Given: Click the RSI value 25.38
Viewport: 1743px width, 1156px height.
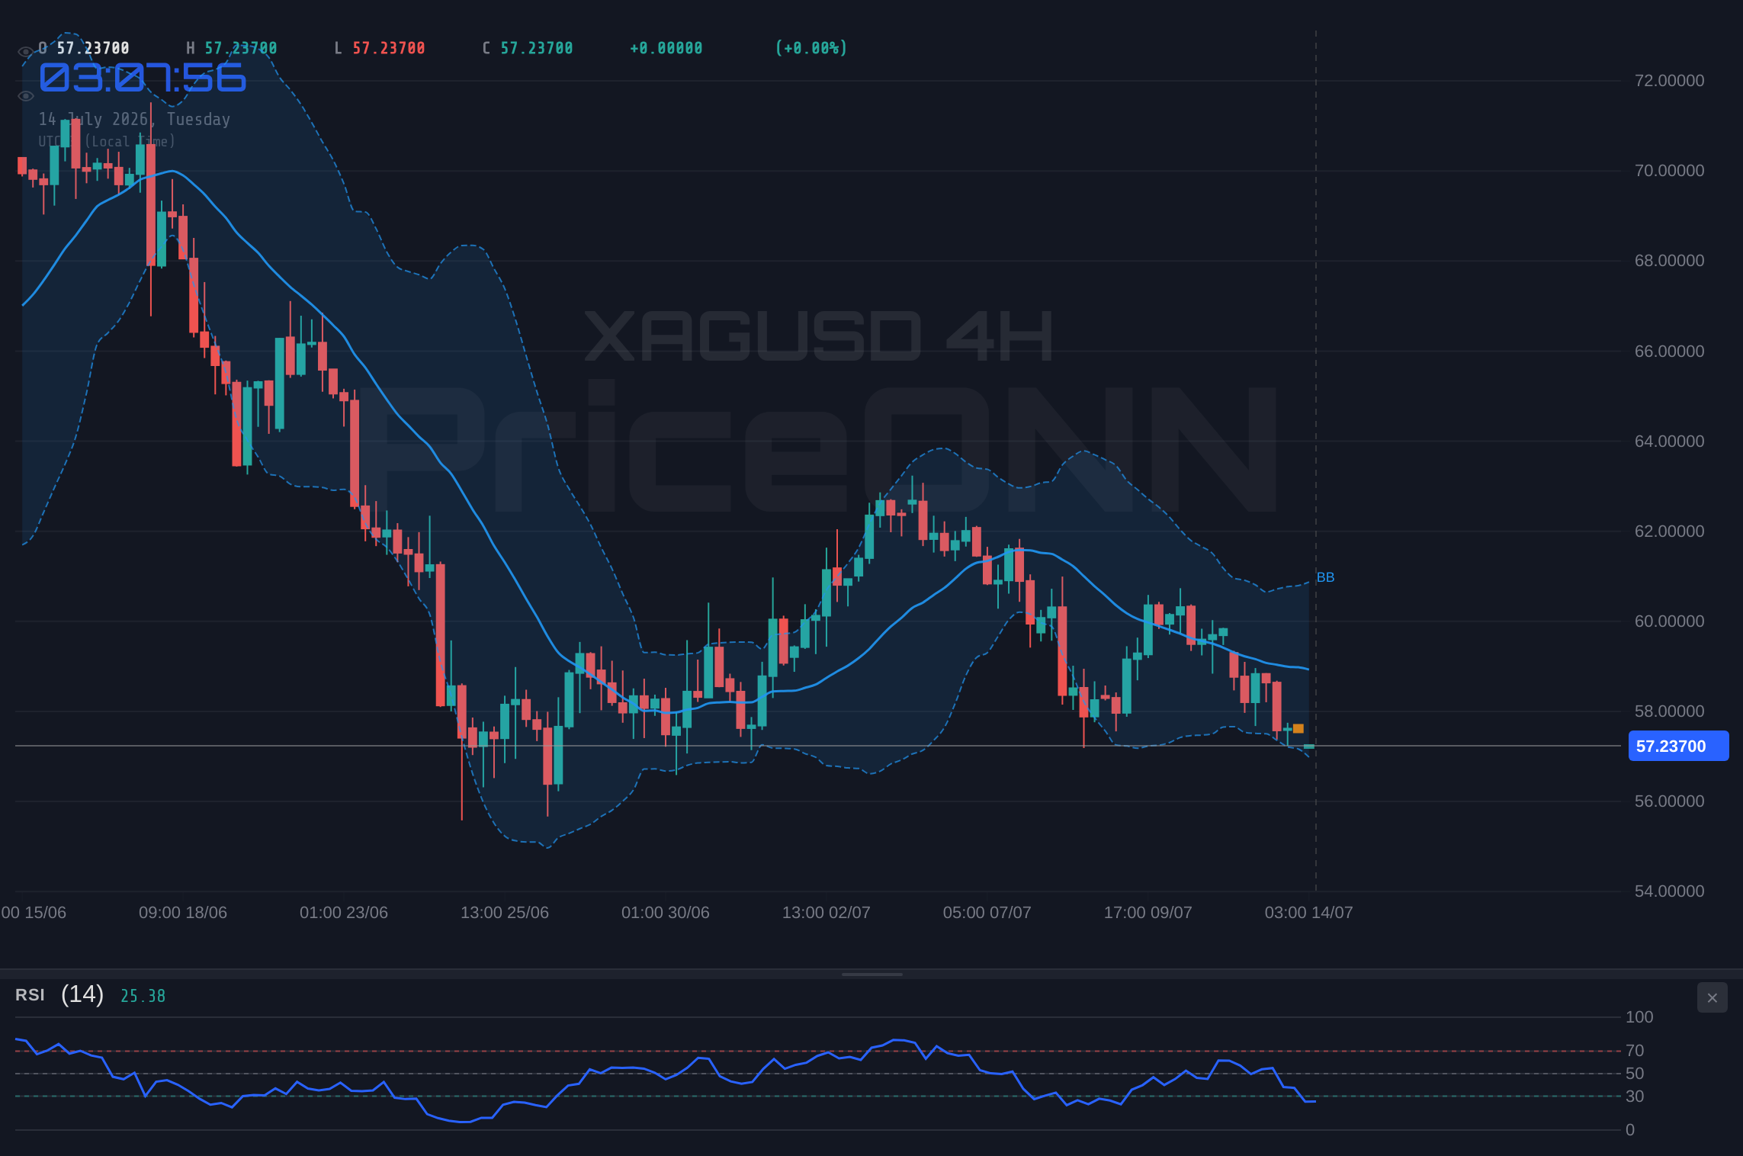Looking at the screenshot, I should pos(143,996).
